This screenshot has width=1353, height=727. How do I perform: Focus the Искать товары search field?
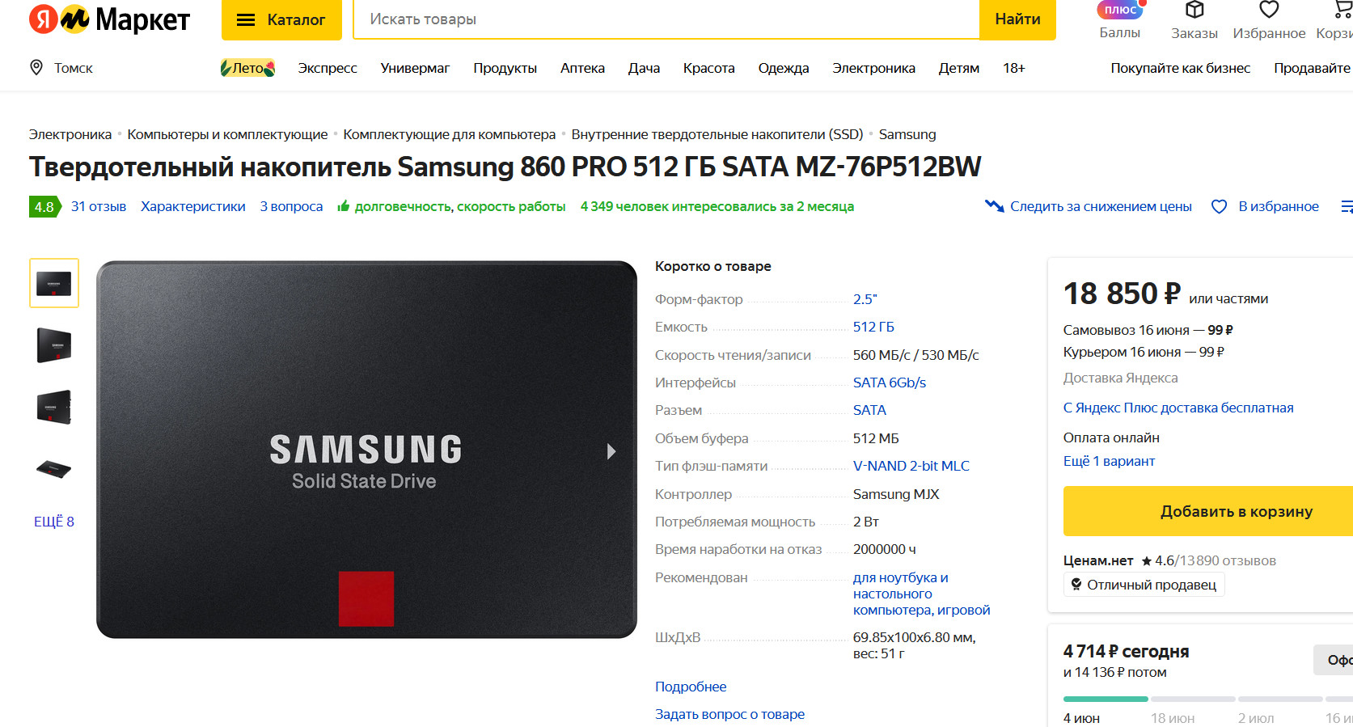pos(665,19)
